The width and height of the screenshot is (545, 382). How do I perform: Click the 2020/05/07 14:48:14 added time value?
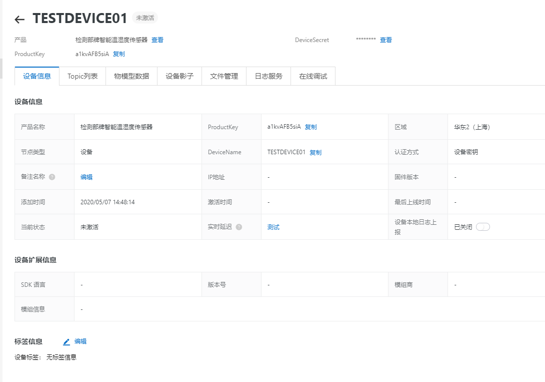click(x=107, y=202)
